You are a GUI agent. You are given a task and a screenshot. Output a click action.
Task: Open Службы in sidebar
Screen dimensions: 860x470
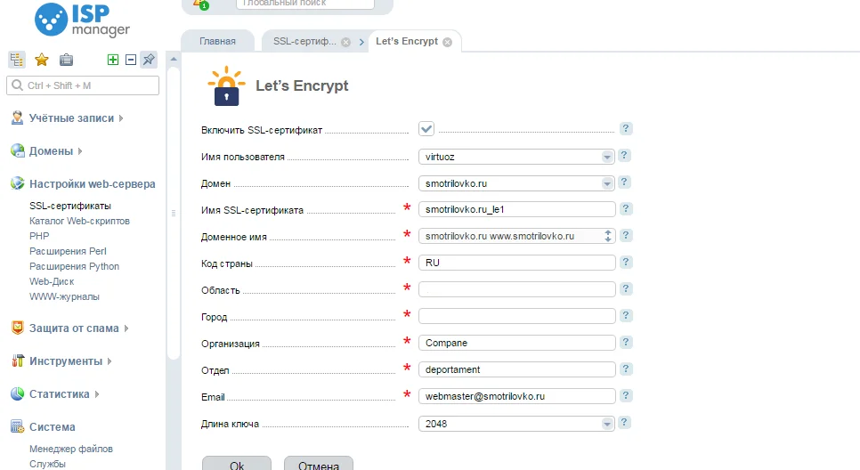47,464
